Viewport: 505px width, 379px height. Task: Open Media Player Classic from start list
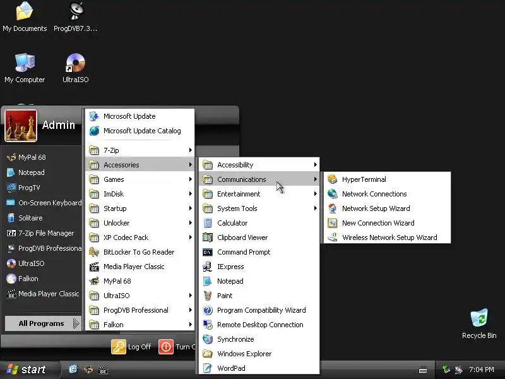(42, 294)
